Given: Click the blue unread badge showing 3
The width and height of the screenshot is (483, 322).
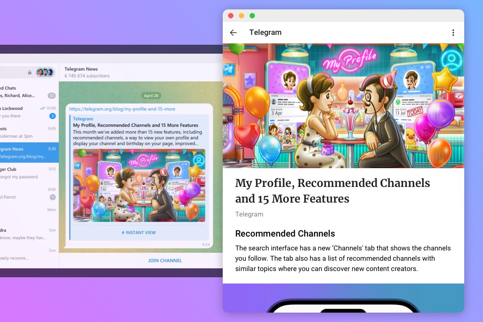Looking at the screenshot, I should point(52,116).
